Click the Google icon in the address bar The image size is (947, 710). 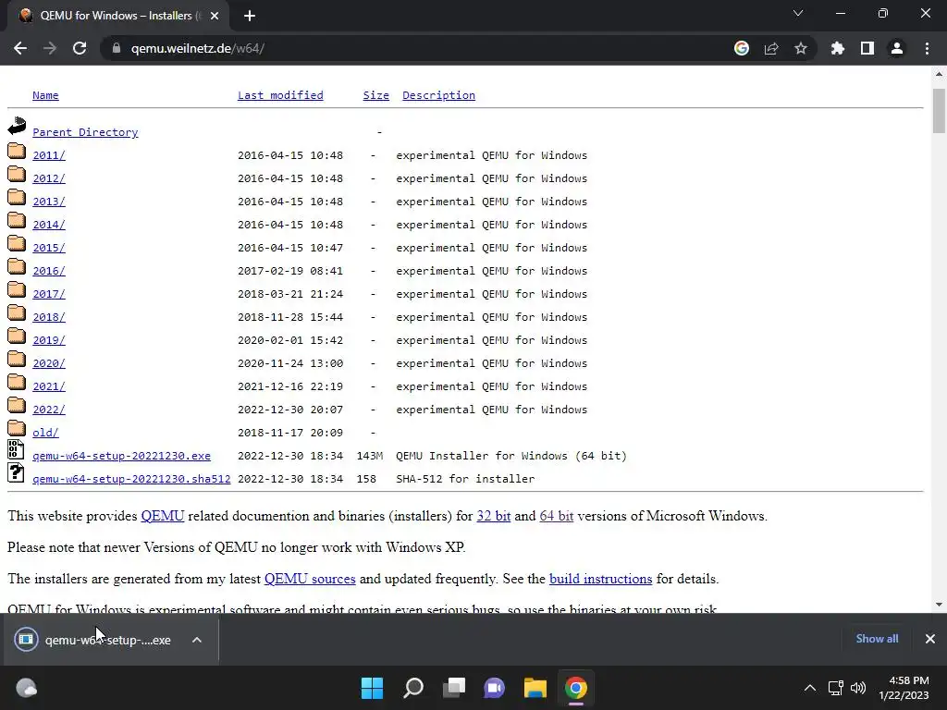coord(741,48)
